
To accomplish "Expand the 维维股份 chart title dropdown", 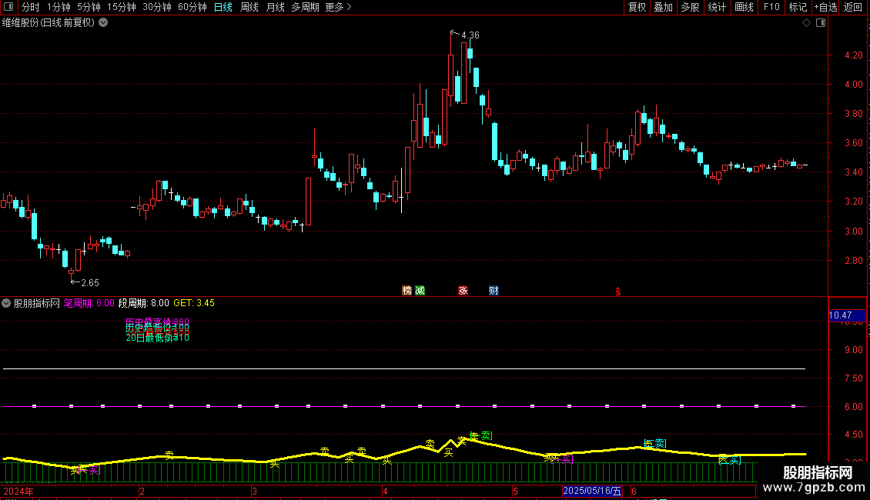I will [103, 23].
